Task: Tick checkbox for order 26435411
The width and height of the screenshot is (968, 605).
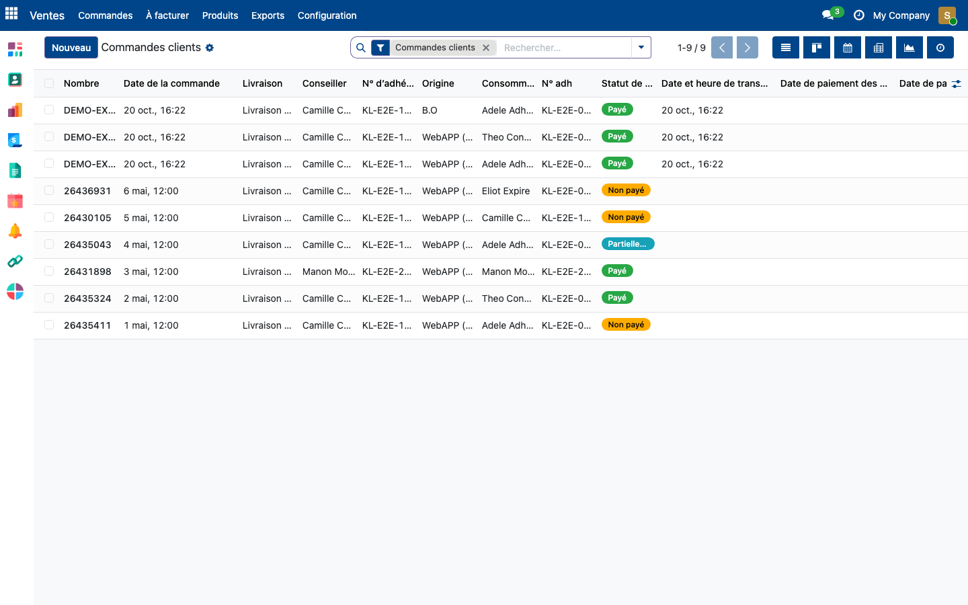Action: coord(49,325)
